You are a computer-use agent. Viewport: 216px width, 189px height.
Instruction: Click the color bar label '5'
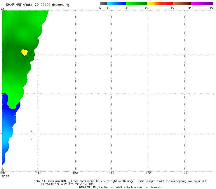pos(107,8)
